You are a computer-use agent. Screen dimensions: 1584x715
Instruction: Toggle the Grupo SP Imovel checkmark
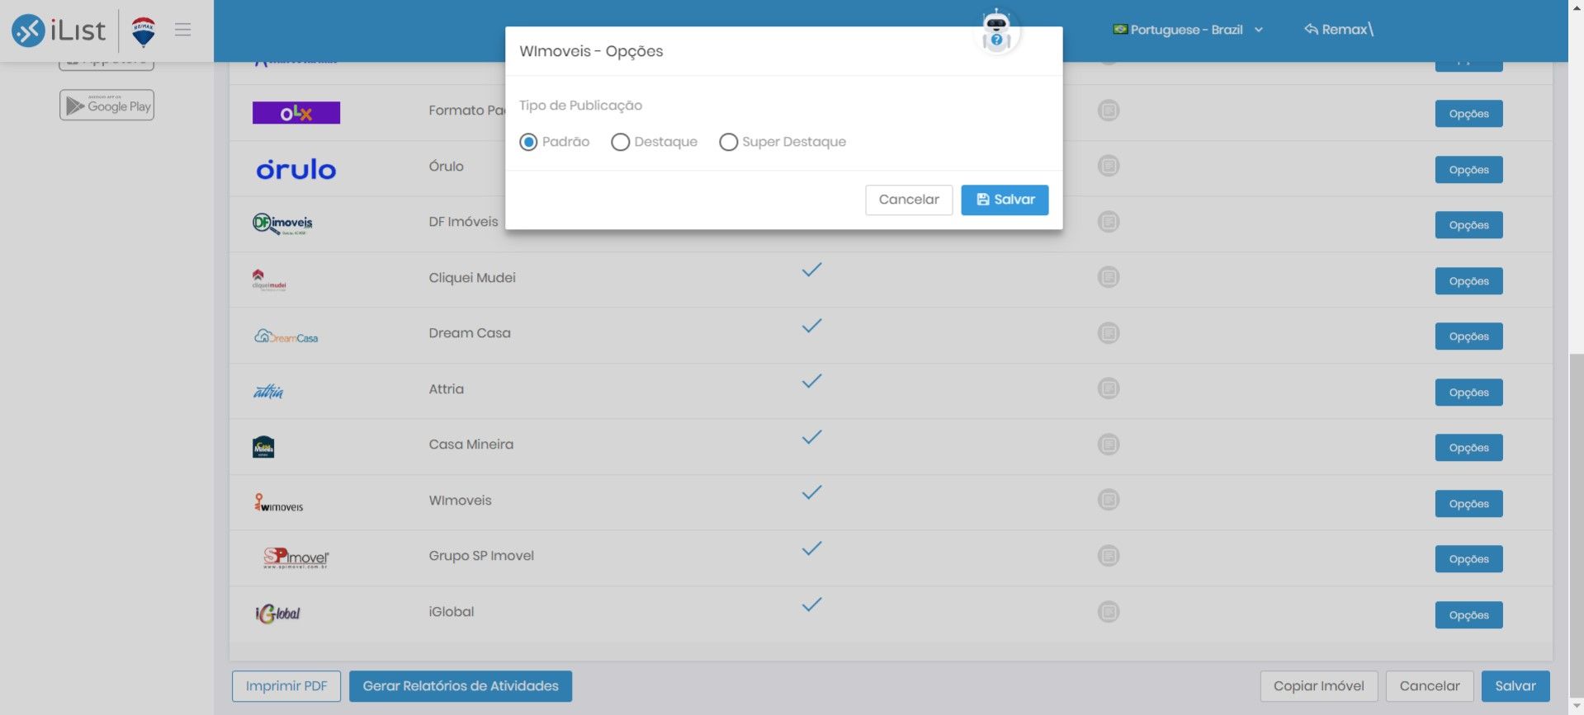812,548
